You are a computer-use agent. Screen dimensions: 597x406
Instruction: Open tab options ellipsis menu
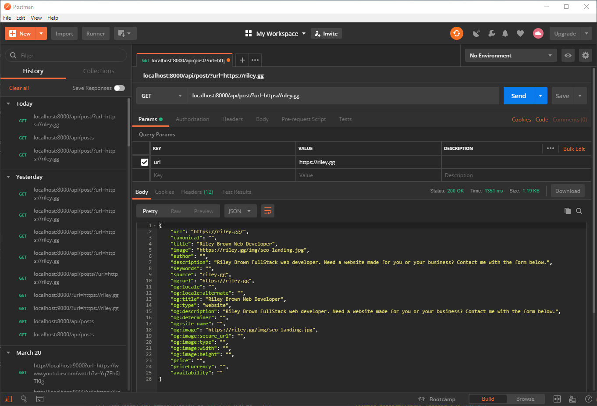point(255,60)
